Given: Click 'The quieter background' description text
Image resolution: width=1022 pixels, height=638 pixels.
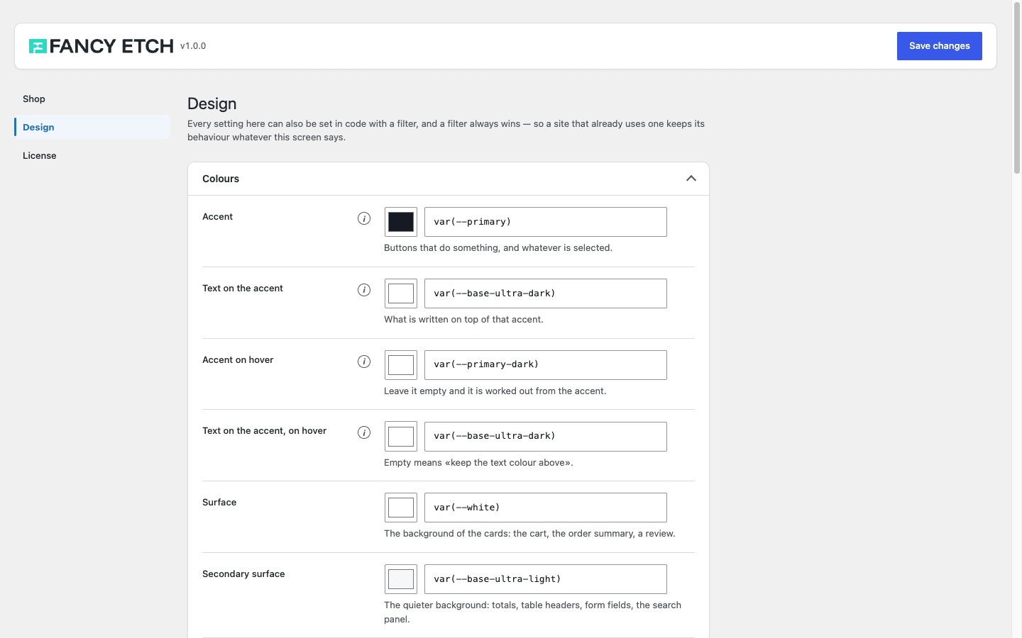Looking at the screenshot, I should click(x=532, y=612).
